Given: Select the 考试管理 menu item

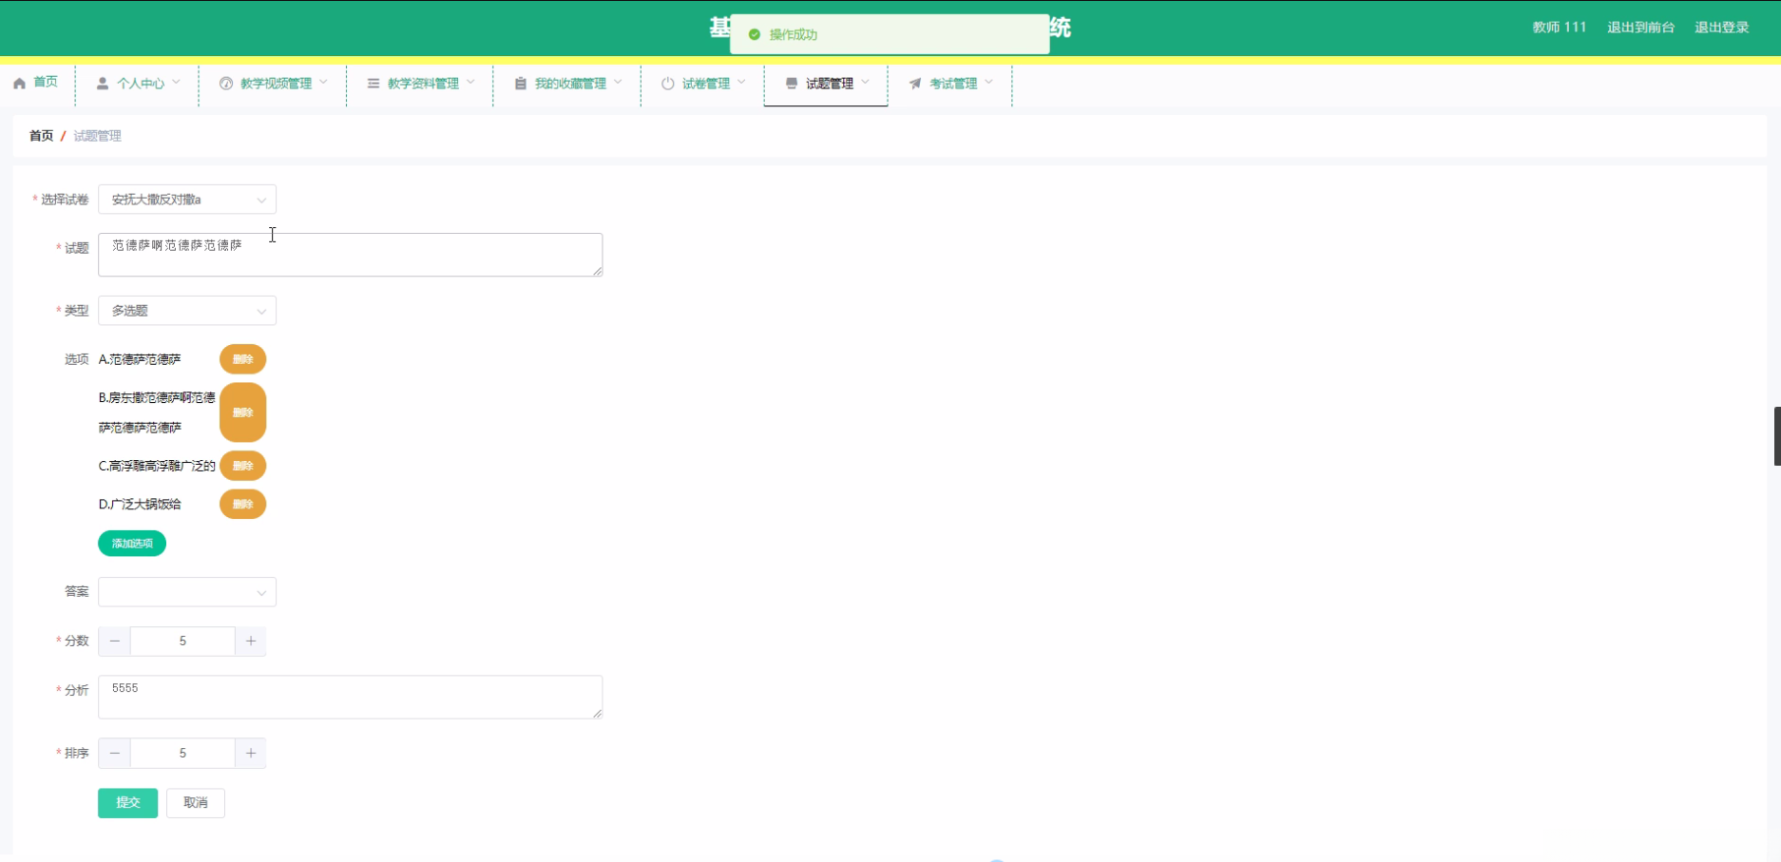Looking at the screenshot, I should (953, 84).
